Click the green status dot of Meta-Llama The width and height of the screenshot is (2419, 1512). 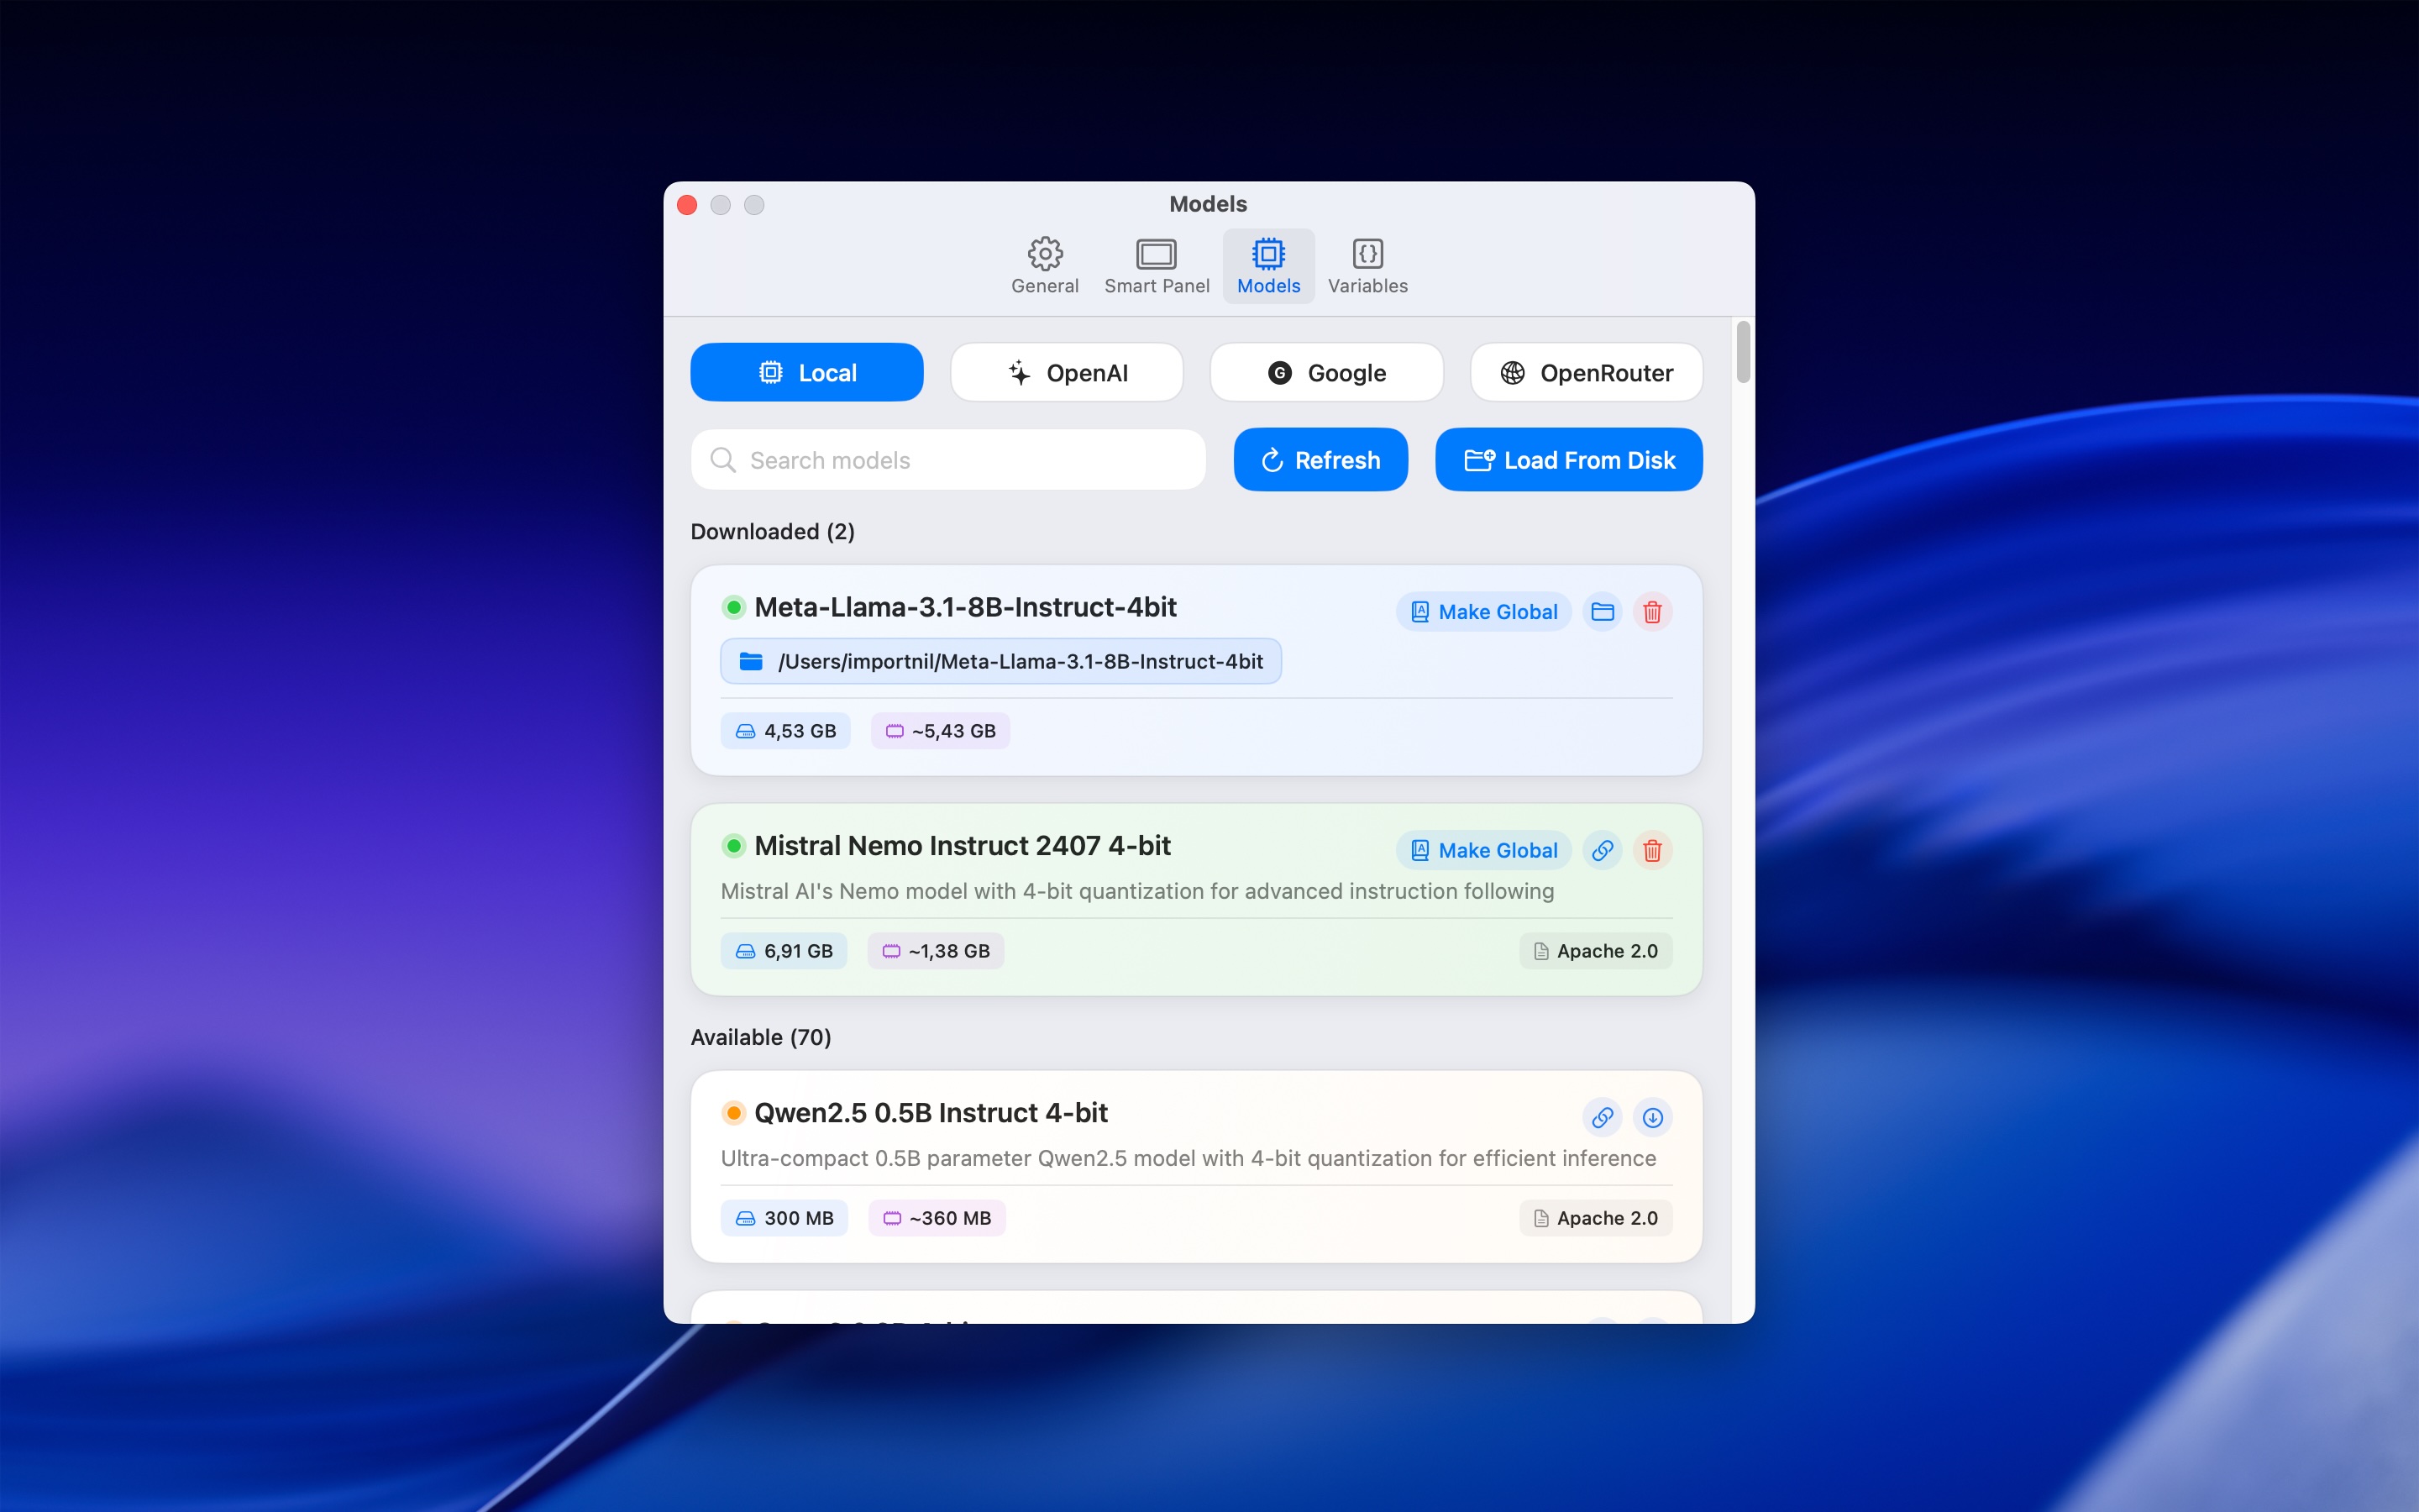pyautogui.click(x=734, y=607)
